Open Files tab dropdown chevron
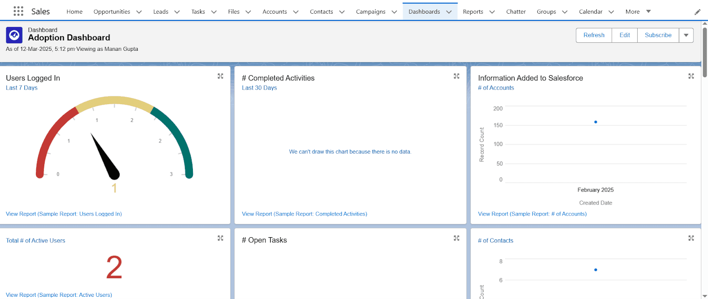708x299 pixels. pos(248,12)
